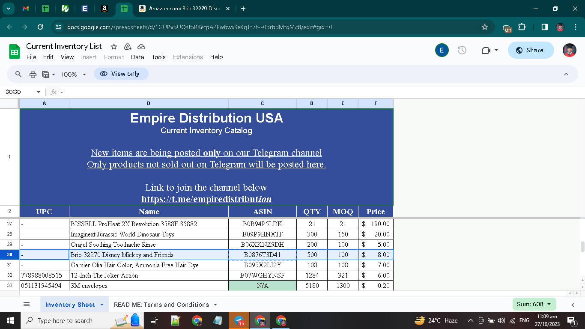Screen dimensions: 585x329
Task: Select column B header
Action: (149, 103)
